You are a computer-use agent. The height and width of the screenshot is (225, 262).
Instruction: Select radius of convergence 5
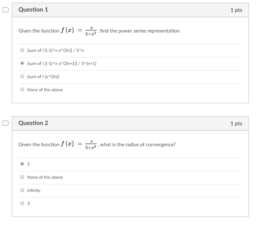pos(22,164)
